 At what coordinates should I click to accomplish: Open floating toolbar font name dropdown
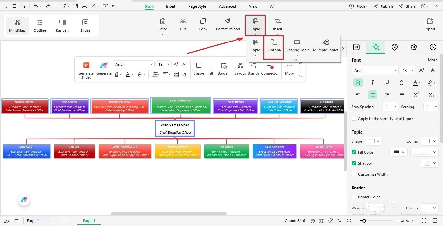point(133,64)
